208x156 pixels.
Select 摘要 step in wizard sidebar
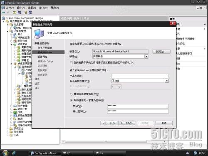coord(37,79)
